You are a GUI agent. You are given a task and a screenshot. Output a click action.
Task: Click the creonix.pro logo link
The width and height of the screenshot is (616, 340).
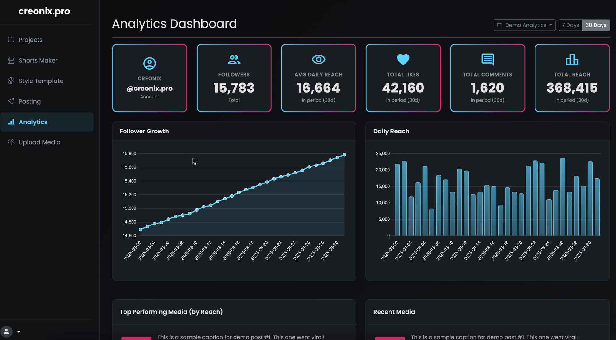click(44, 11)
